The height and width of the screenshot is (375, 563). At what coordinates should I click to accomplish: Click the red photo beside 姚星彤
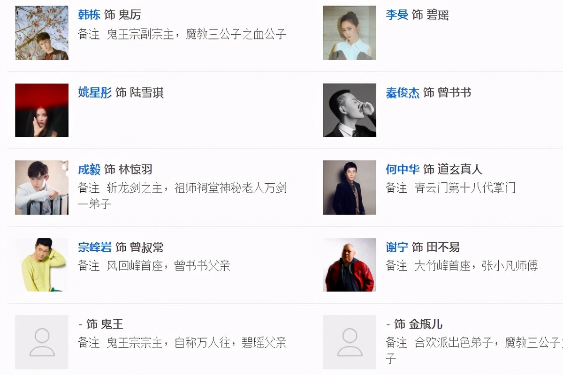tap(42, 110)
